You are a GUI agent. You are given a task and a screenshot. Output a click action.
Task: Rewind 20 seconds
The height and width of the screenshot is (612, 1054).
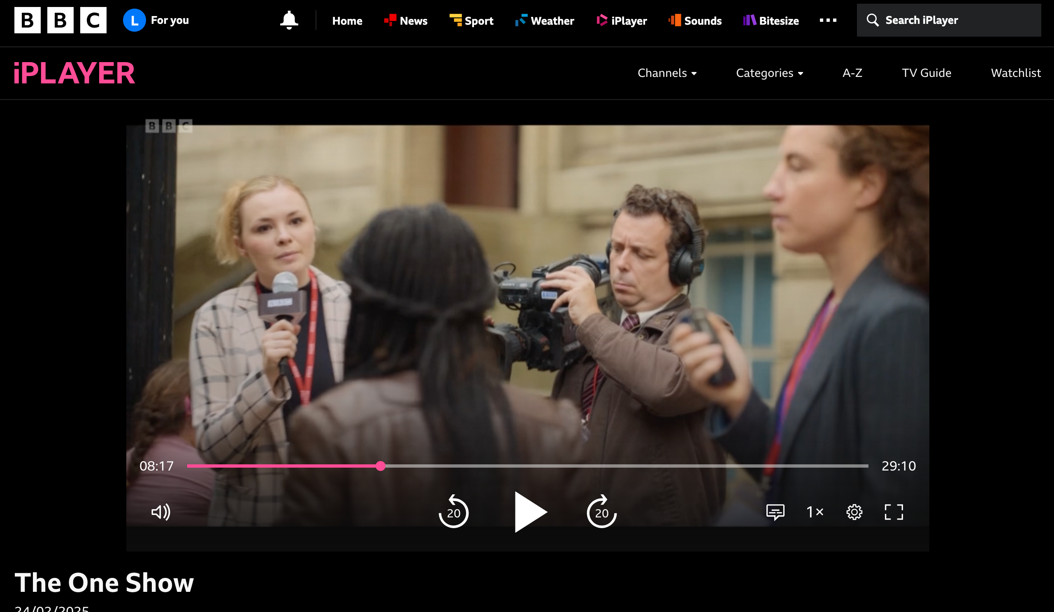[453, 511]
